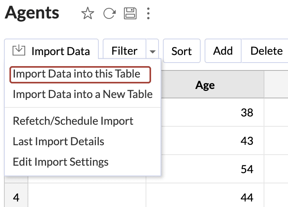Choose Import Data into a New Table
The height and width of the screenshot is (207, 288).
[x=83, y=94]
